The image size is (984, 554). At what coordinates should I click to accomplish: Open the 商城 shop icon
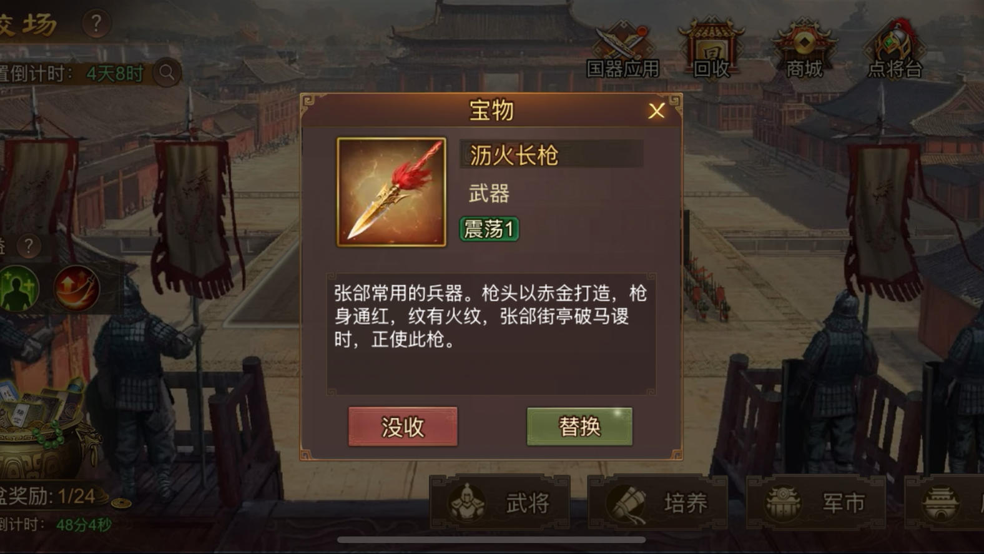click(804, 50)
